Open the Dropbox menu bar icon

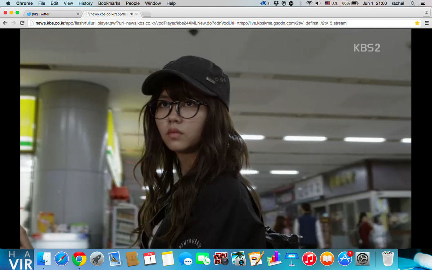276,3
